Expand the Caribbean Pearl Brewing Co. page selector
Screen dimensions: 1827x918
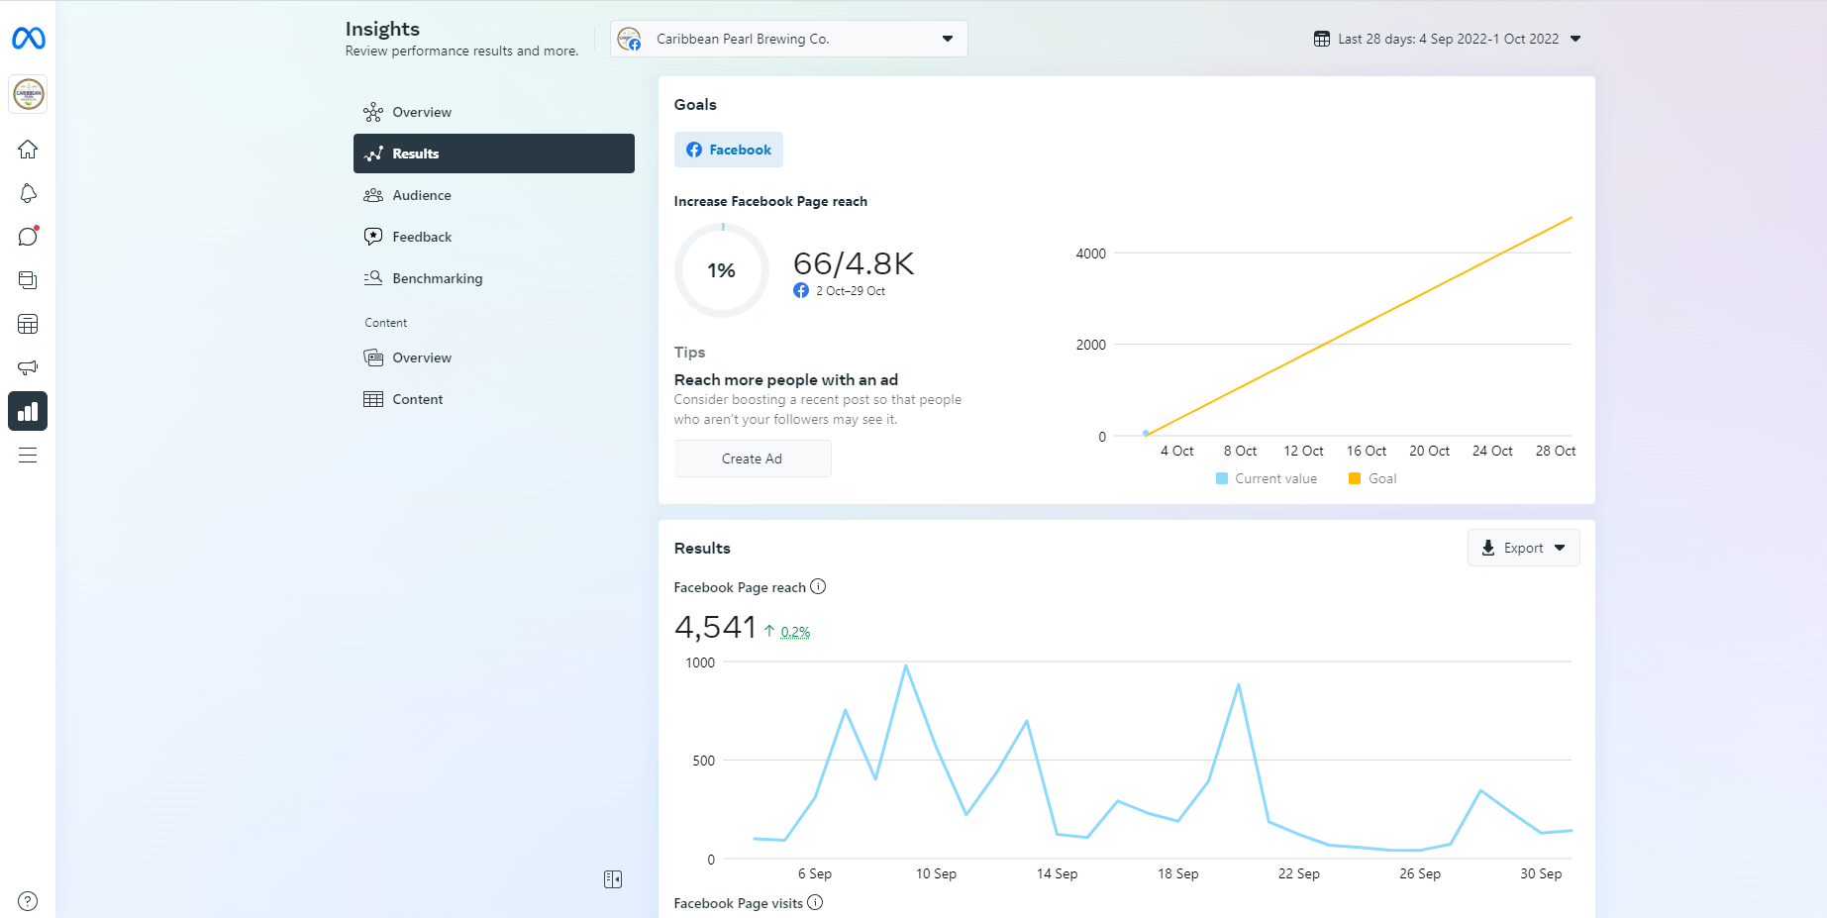[x=788, y=39]
